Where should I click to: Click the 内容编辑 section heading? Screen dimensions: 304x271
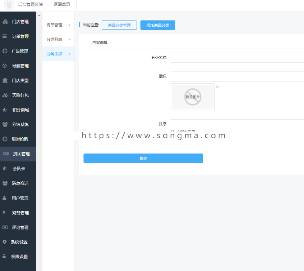pyautogui.click(x=100, y=42)
